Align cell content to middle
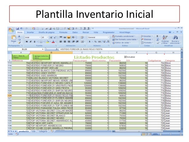This screenshot has width=189, height=142. pyautogui.click(x=65, y=37)
